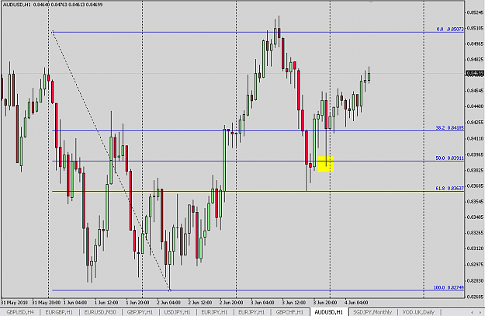Click the 0.84825 price axis label
The height and width of the screenshot is (316, 485).
pyautogui.click(x=475, y=59)
